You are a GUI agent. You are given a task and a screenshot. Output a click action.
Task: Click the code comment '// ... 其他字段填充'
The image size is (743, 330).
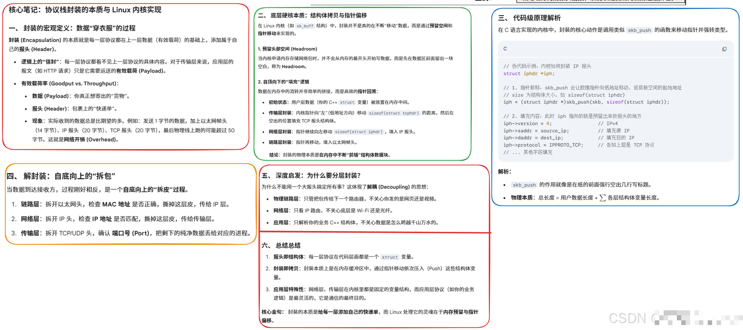528,152
